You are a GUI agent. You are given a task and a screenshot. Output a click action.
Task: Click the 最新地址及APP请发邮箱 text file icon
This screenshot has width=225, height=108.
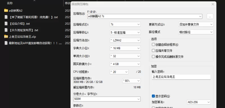tap(6, 43)
